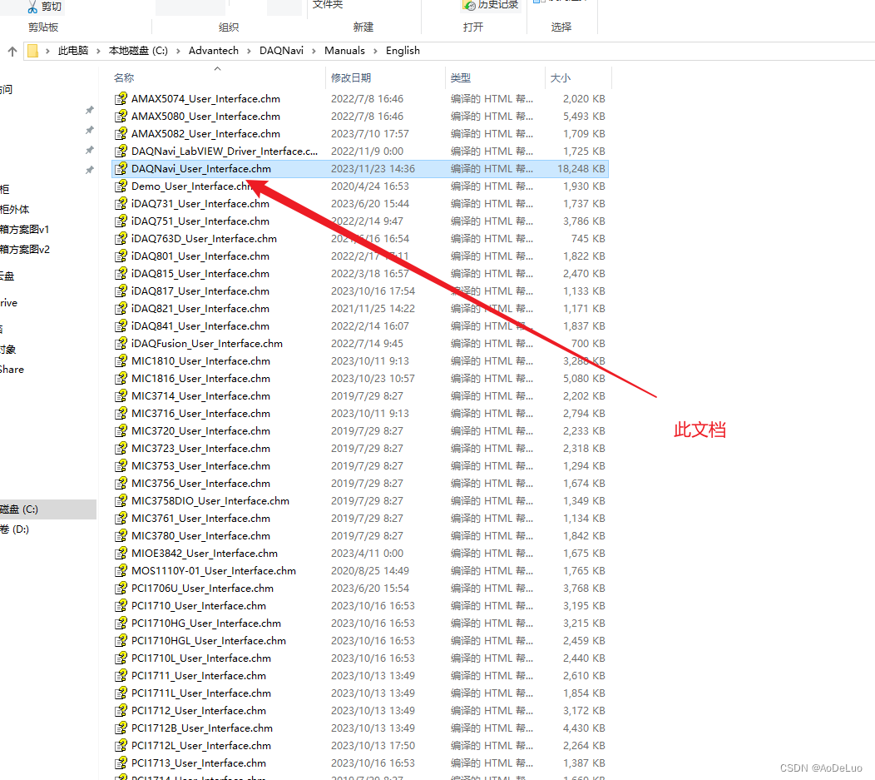Image resolution: width=875 pixels, height=780 pixels.
Task: Click the iDAQ841_User_Interface.chm file icon
Action: tap(121, 326)
